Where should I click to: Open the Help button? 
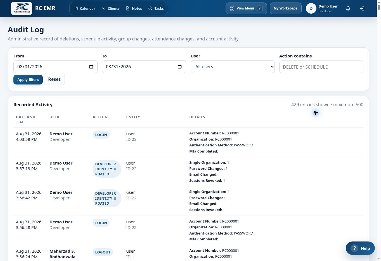point(360,248)
